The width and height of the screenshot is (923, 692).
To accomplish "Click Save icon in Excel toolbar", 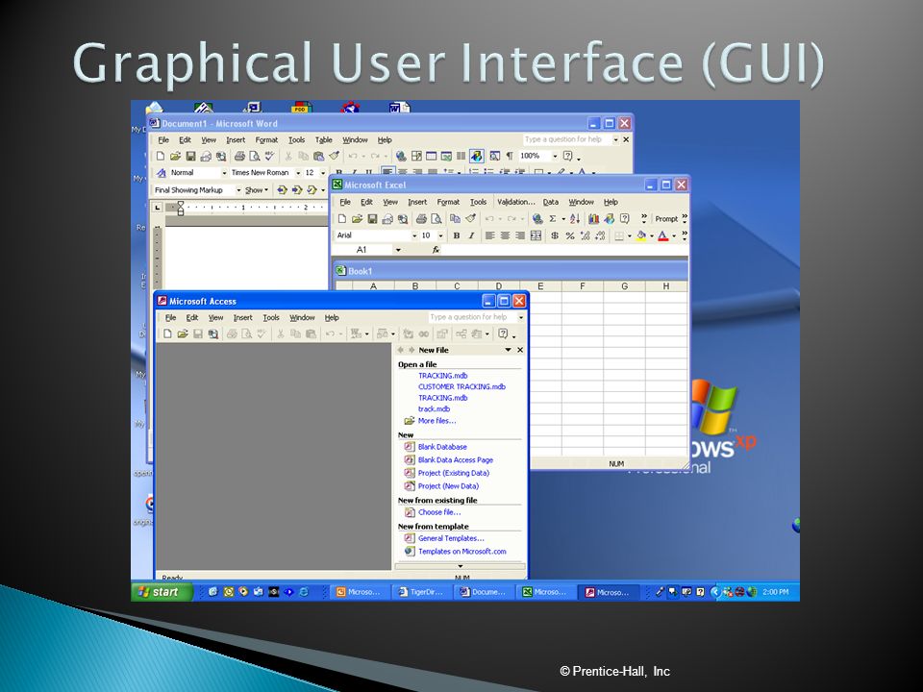I will pyautogui.click(x=373, y=219).
